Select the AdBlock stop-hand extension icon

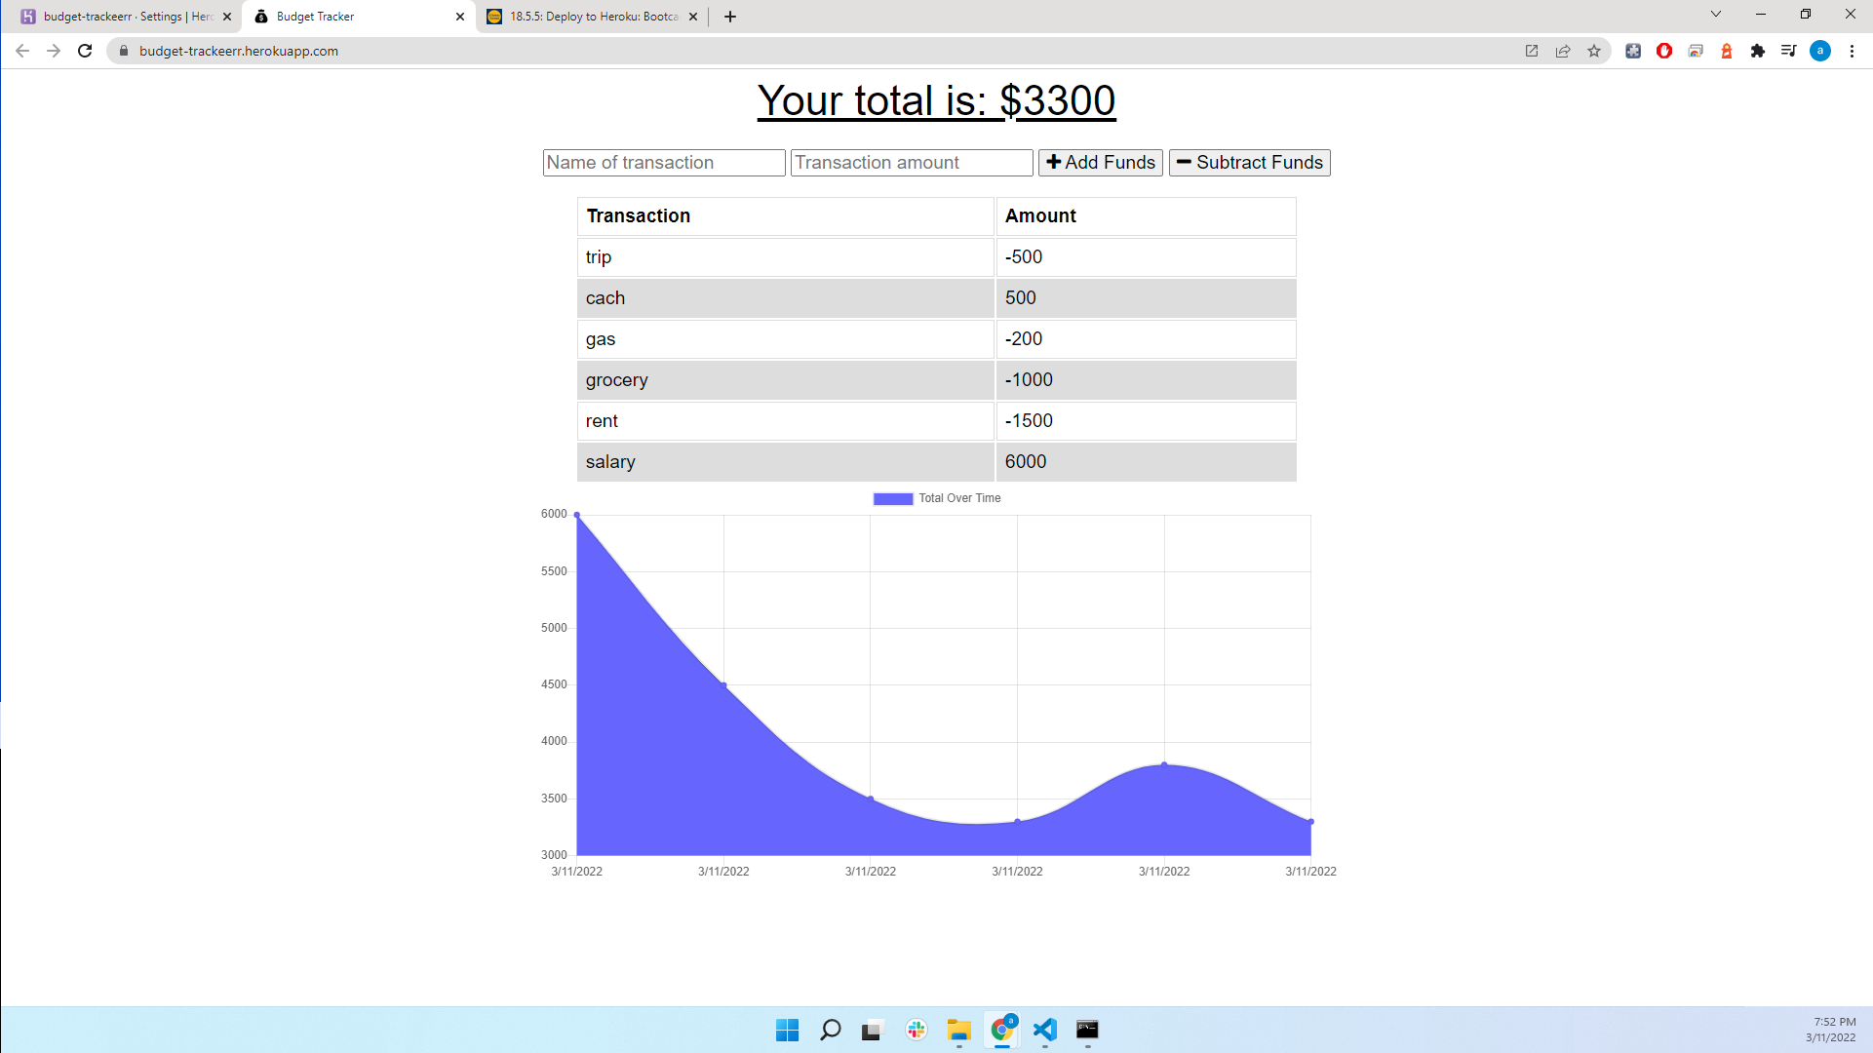(1664, 51)
